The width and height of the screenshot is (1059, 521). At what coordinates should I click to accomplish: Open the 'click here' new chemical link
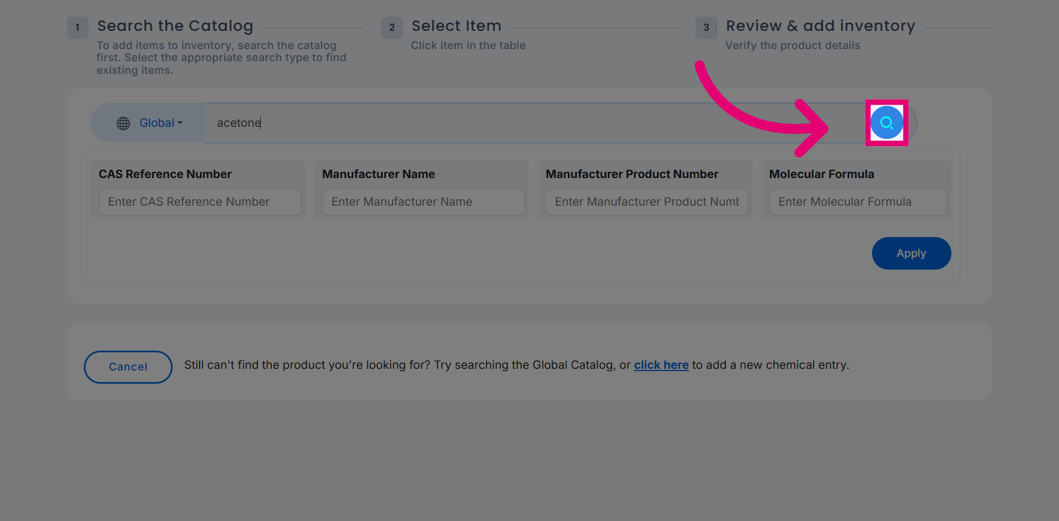click(x=661, y=365)
